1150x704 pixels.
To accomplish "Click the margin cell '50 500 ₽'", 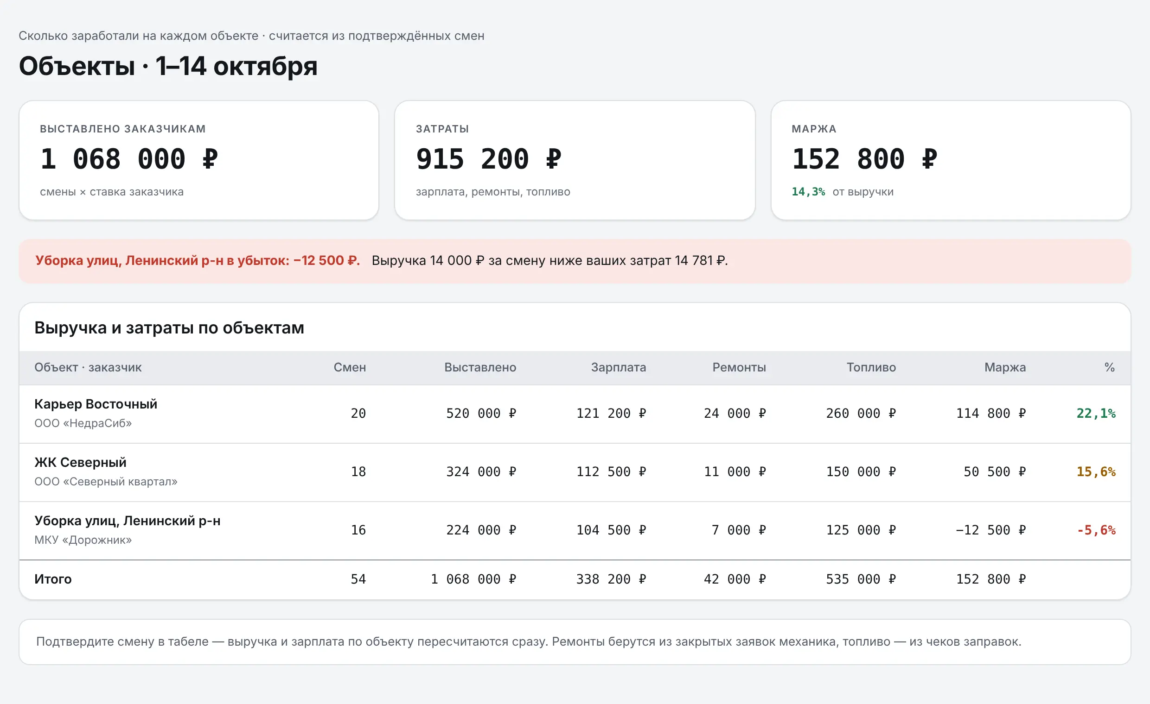I will point(995,472).
